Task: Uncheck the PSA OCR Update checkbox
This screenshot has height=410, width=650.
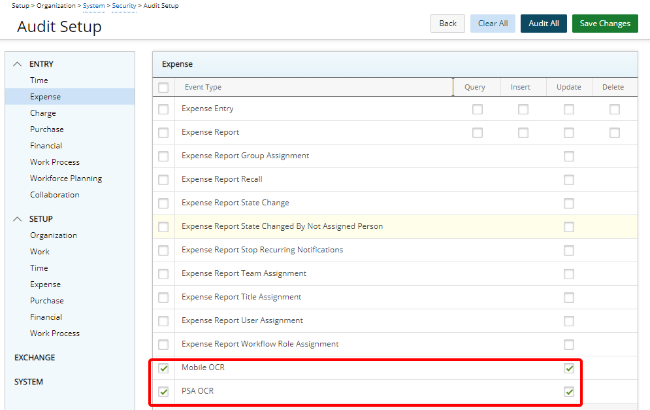Action: (569, 392)
